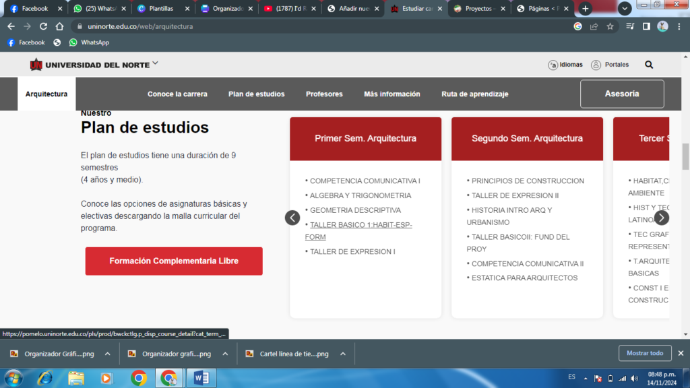Open the Portales user icon
The height and width of the screenshot is (388, 690).
click(596, 65)
